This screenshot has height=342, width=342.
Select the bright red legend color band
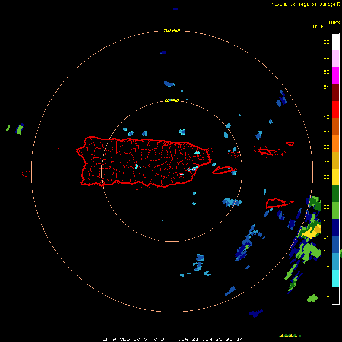pyautogui.click(x=336, y=109)
